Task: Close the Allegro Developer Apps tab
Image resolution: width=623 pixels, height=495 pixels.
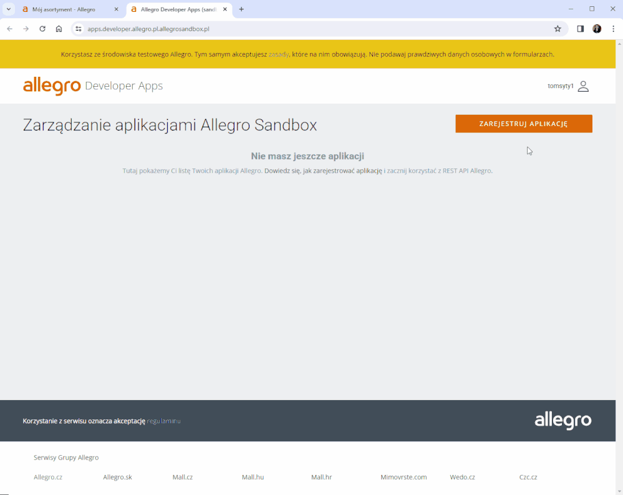Action: 225,9
